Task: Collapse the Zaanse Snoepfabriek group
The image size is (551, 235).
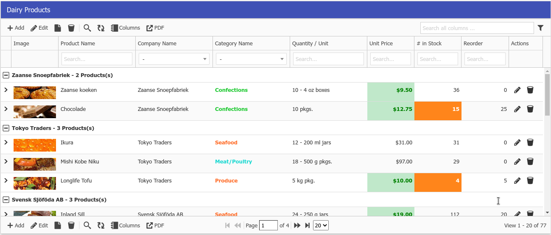Action: click(x=6, y=75)
